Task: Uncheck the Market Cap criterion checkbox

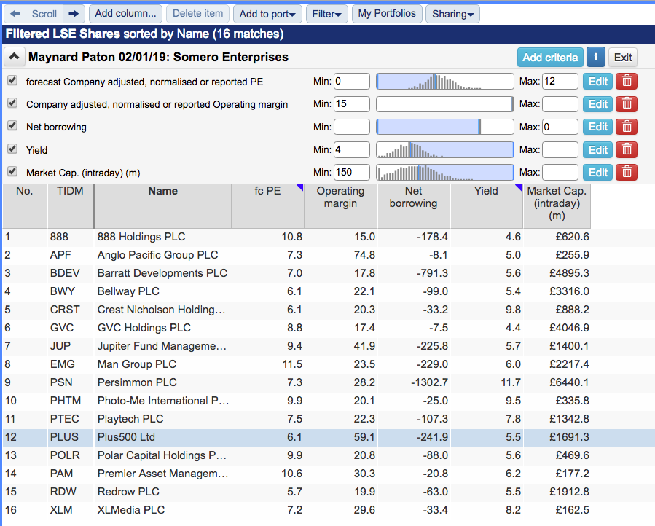Action: (12, 171)
